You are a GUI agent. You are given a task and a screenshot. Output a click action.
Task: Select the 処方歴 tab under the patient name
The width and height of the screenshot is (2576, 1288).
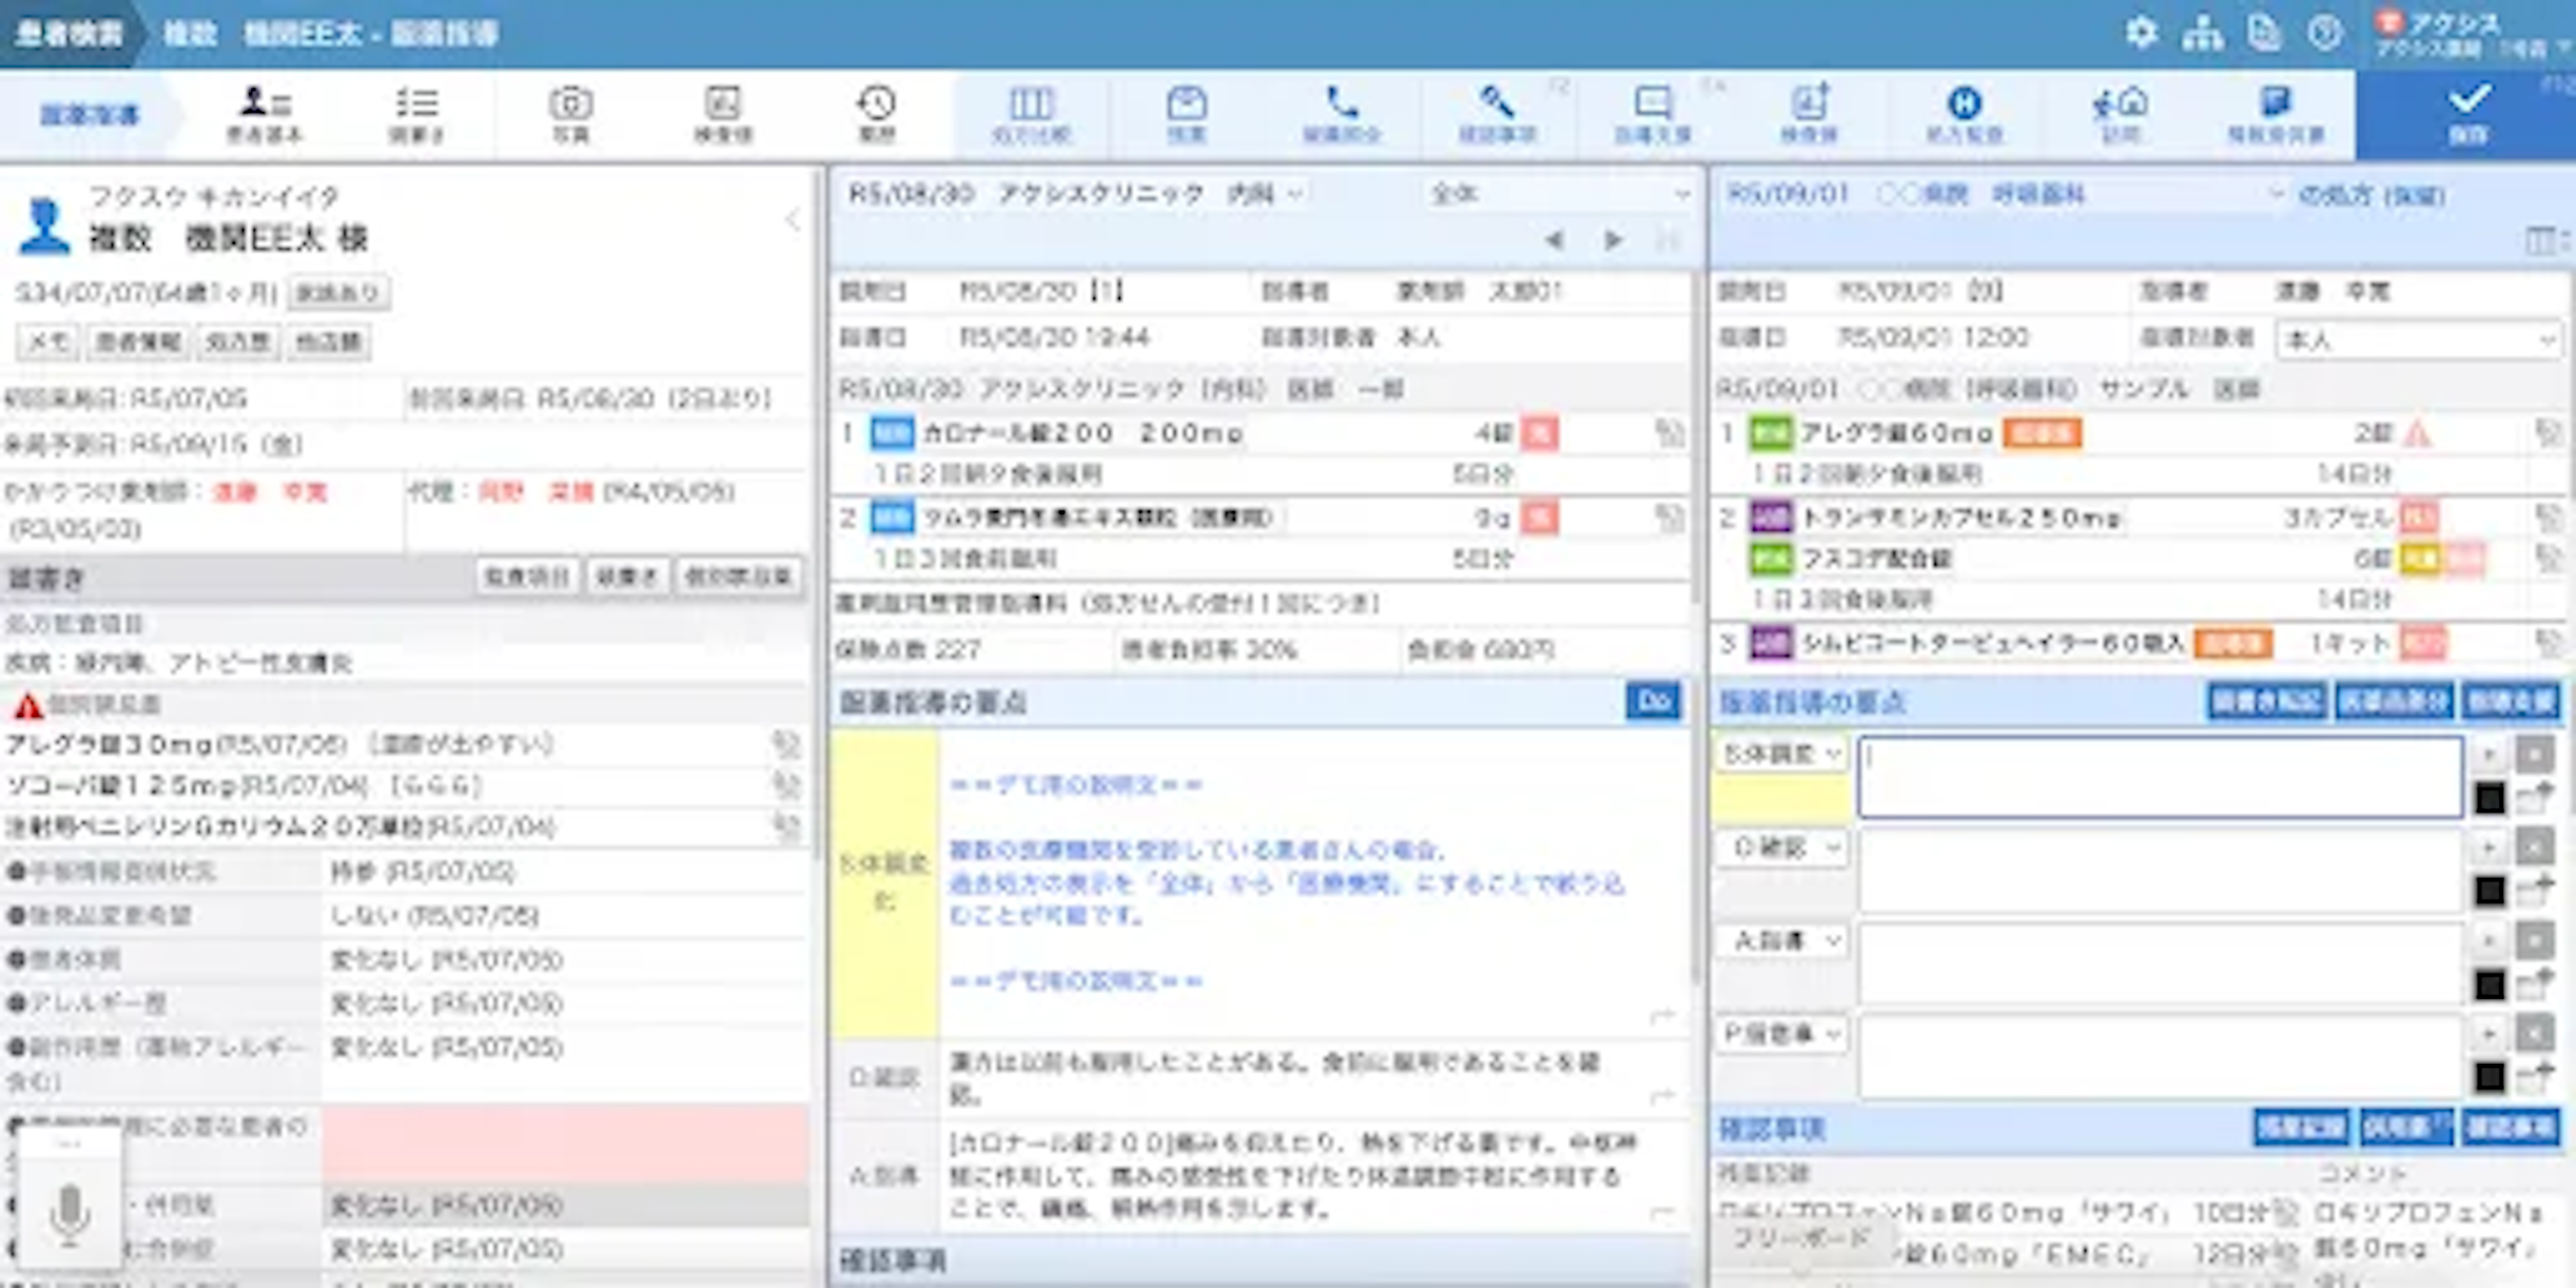click(237, 342)
